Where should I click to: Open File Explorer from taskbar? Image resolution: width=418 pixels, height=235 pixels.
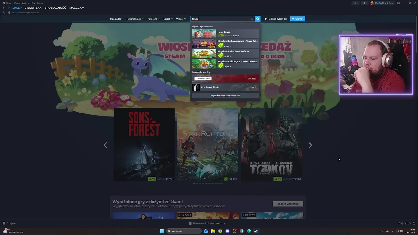tap(213, 231)
